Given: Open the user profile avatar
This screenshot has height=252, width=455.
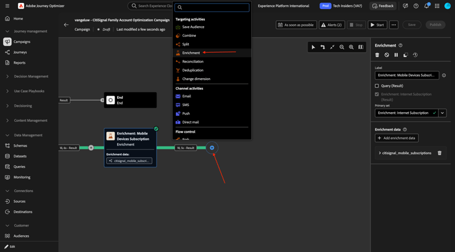Looking at the screenshot, I should (x=448, y=6).
